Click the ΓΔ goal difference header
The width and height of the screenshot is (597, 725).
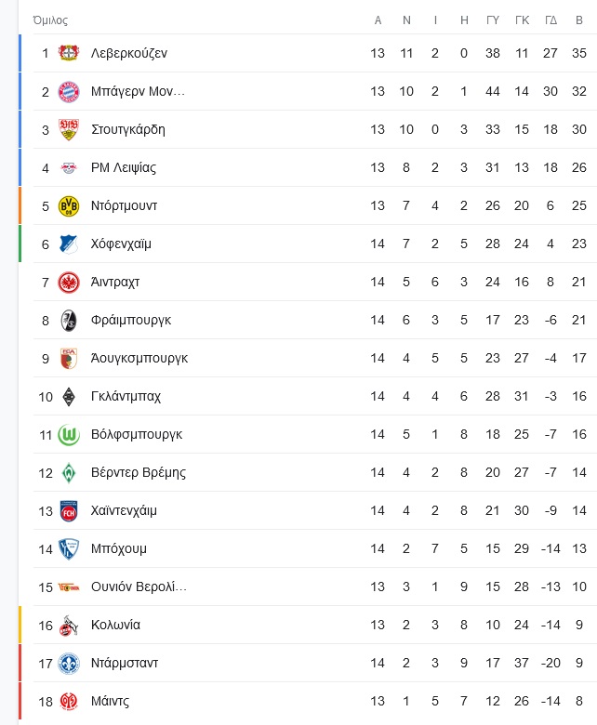pos(551,20)
